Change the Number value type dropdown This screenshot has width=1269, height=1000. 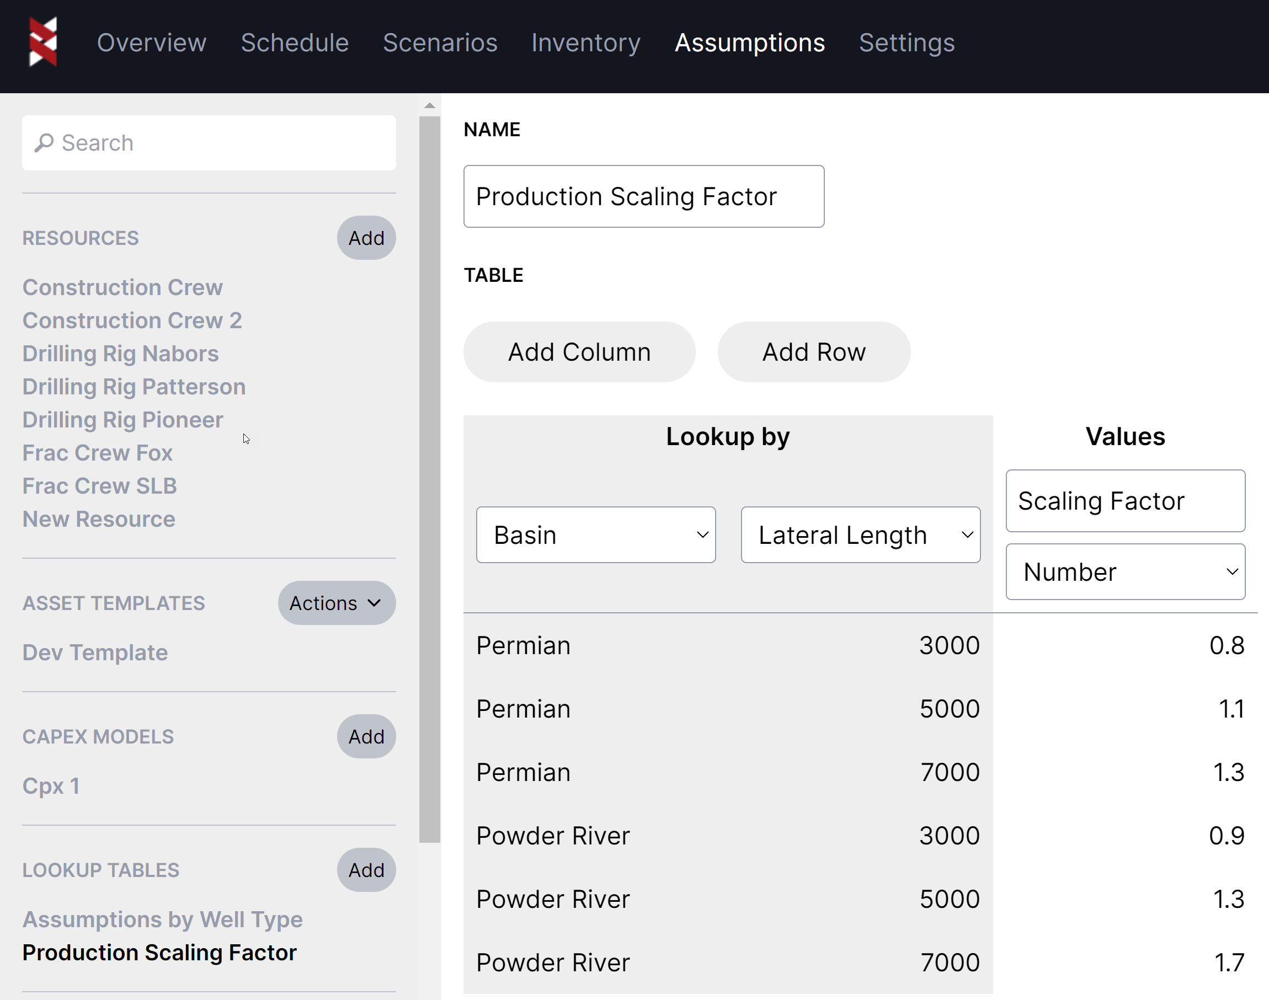pyautogui.click(x=1124, y=571)
